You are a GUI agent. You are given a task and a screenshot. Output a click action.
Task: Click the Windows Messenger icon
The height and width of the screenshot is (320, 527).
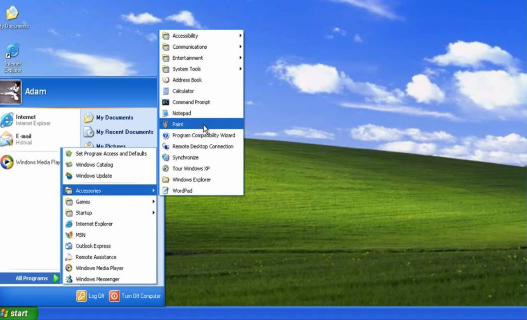click(x=69, y=279)
